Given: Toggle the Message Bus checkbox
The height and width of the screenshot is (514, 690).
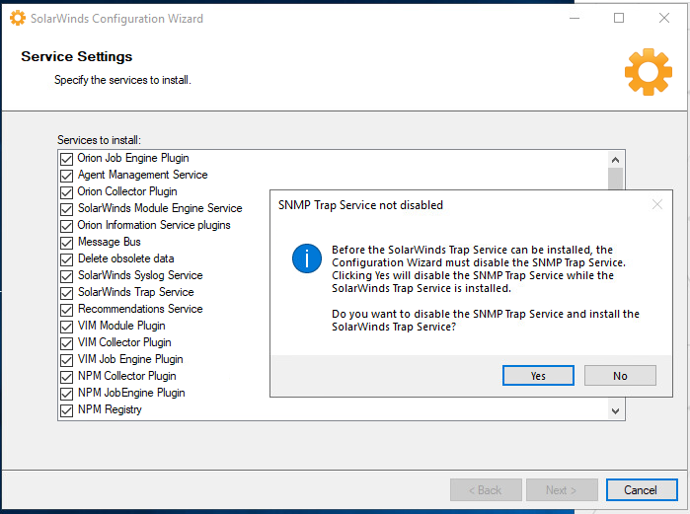Looking at the screenshot, I should [x=66, y=243].
